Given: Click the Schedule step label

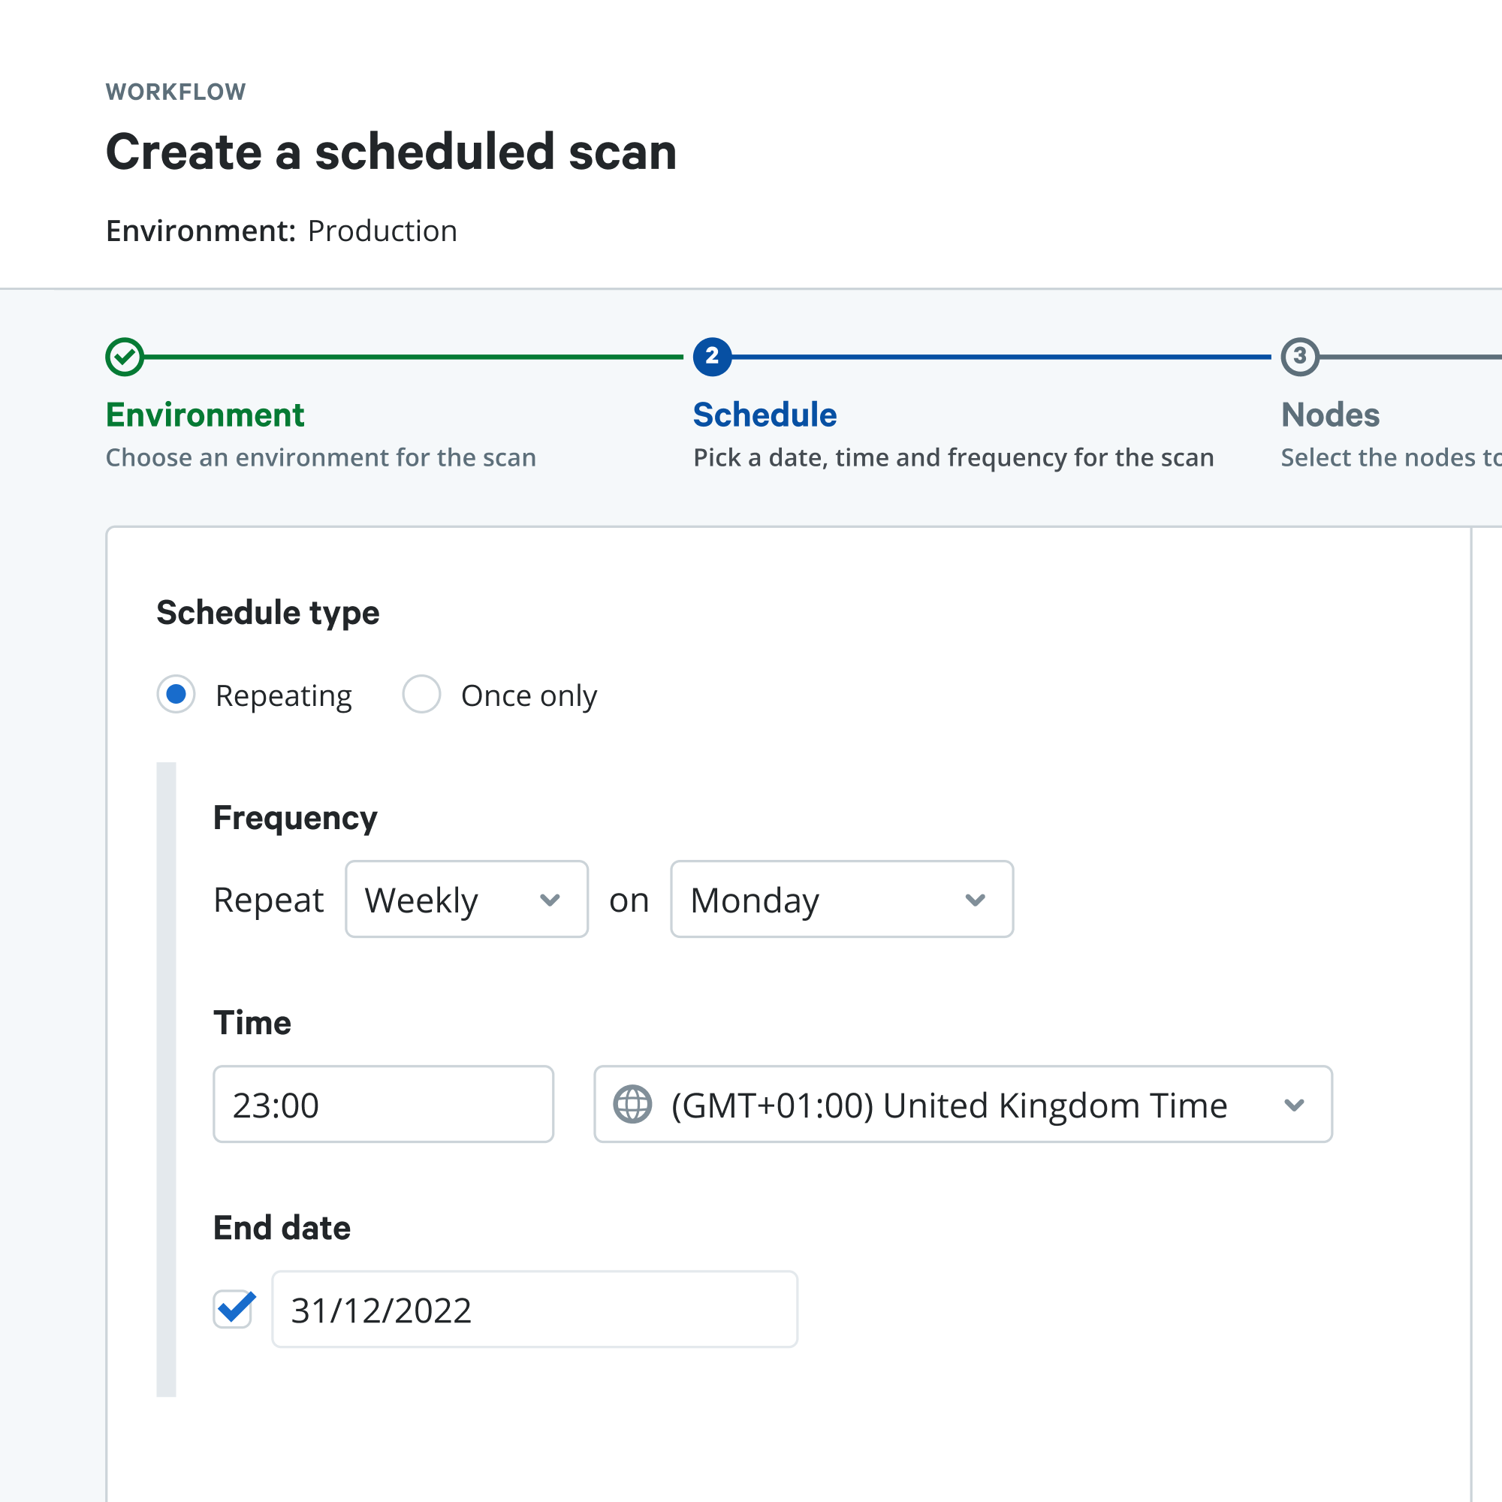Looking at the screenshot, I should 765,415.
